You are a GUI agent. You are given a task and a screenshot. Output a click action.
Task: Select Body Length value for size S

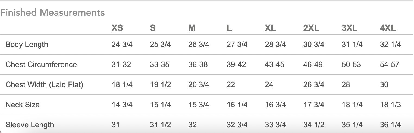(x=160, y=45)
